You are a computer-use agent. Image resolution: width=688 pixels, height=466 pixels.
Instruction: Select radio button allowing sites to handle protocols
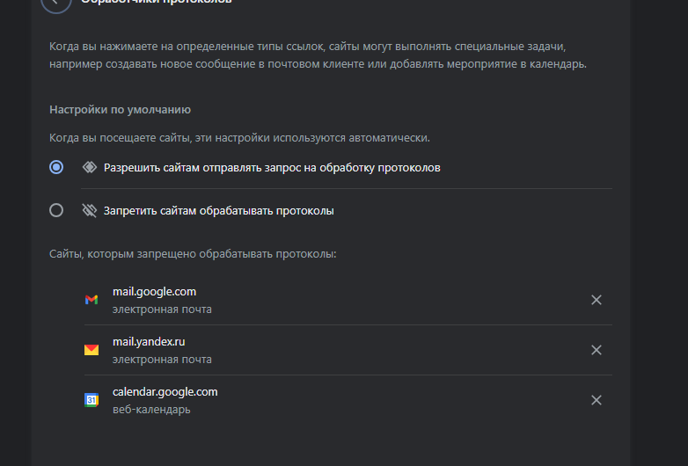point(56,167)
